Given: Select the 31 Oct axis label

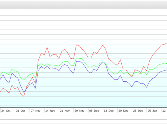Looking at the screenshot, I should [x=21, y=111].
